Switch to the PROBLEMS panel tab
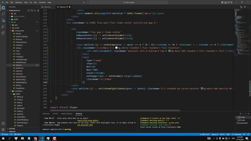The image size is (251, 141). (x=46, y=114)
